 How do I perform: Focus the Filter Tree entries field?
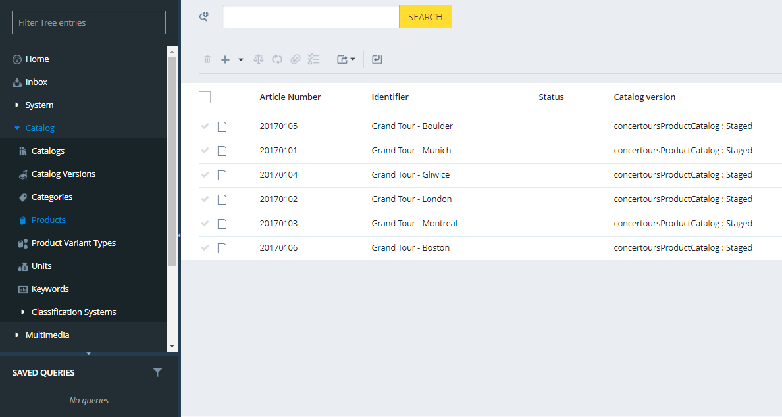tap(89, 22)
